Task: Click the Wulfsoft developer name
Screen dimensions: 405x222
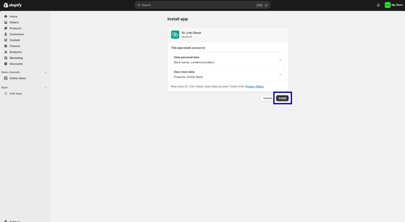Action: click(187, 37)
